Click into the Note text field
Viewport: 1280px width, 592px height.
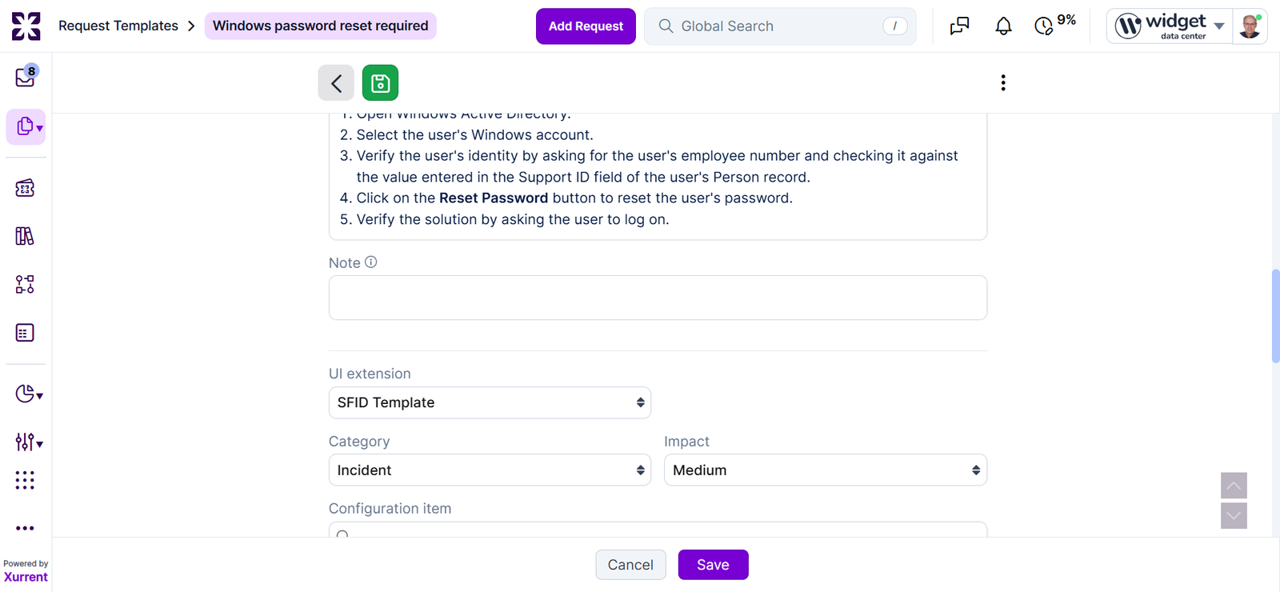pos(658,298)
